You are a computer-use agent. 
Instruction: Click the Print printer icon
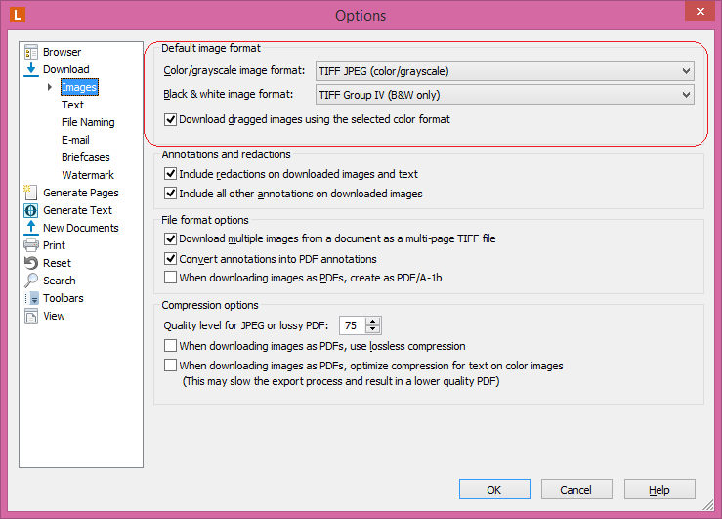tap(31, 245)
